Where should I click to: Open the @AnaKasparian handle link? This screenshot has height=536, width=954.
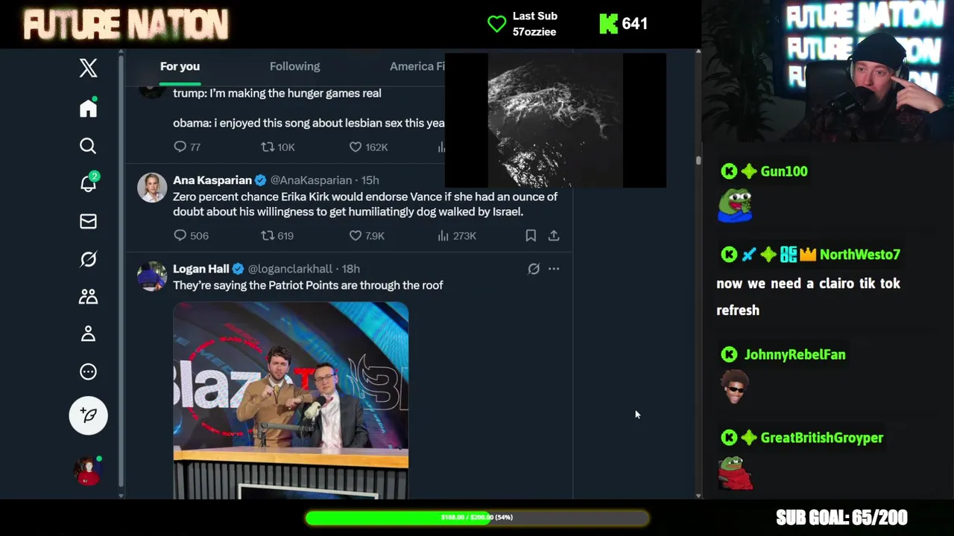coord(311,180)
